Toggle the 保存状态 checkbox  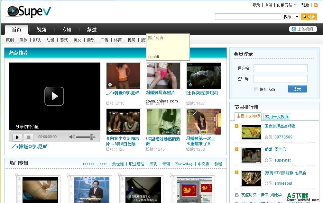click(256, 89)
